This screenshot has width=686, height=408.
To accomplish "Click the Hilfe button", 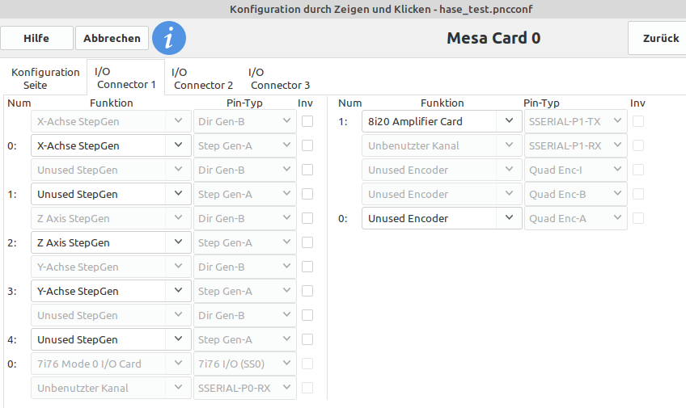I will point(36,38).
